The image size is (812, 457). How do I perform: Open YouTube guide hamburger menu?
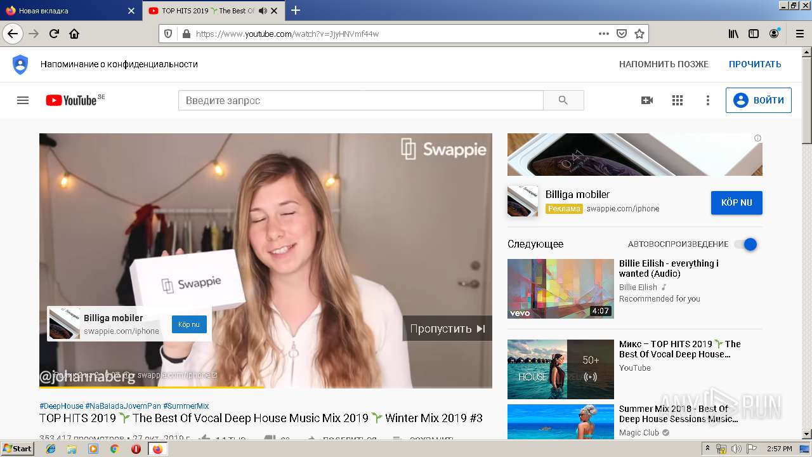[23, 100]
